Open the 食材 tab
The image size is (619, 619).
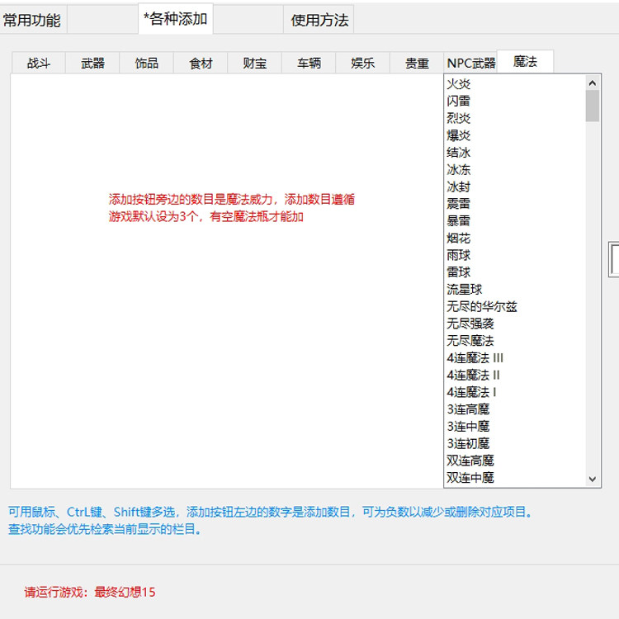[x=201, y=63]
